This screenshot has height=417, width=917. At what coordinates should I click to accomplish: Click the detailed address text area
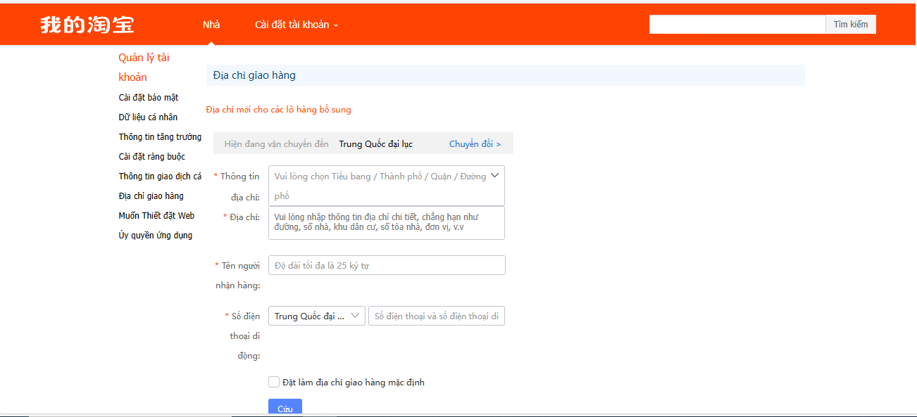point(387,223)
